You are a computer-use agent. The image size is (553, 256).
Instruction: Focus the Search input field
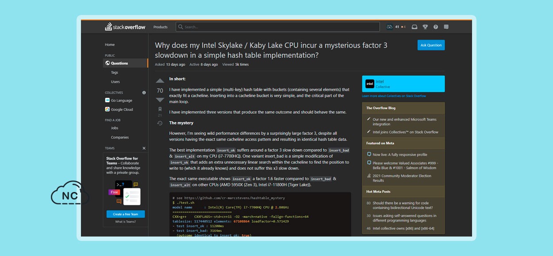(277, 27)
